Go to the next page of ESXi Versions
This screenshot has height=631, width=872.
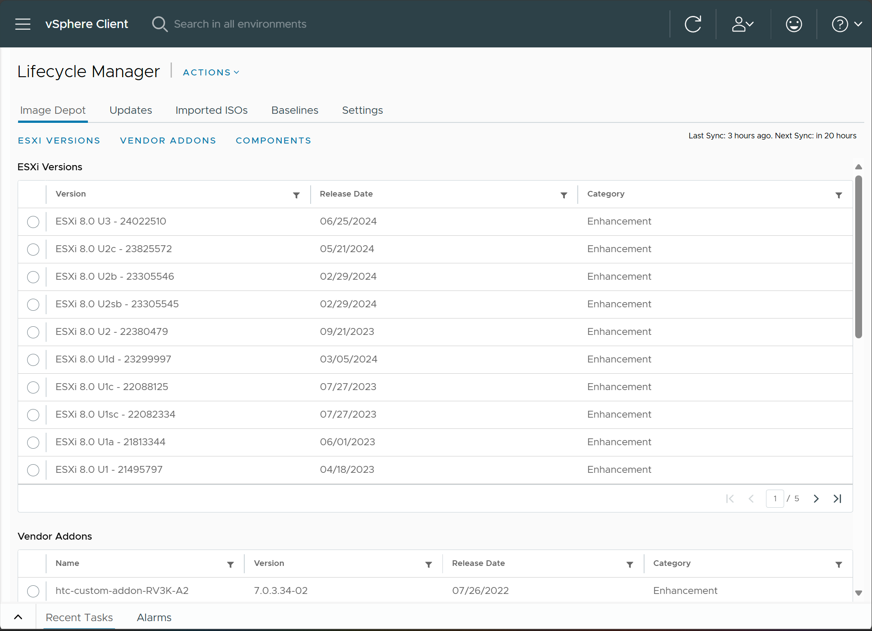click(x=816, y=499)
